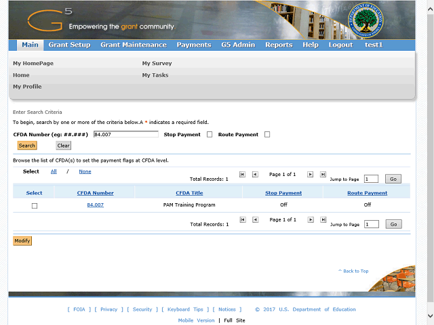Switch to Mobile Version link
Screen dimensions: 434x325
coord(196,320)
